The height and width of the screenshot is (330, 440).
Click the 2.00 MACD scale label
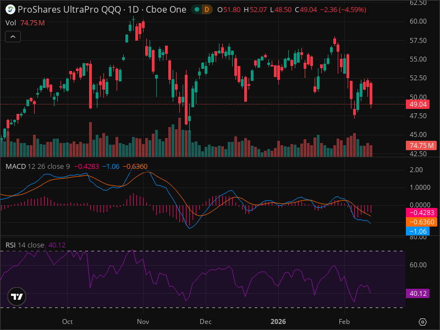coord(416,170)
